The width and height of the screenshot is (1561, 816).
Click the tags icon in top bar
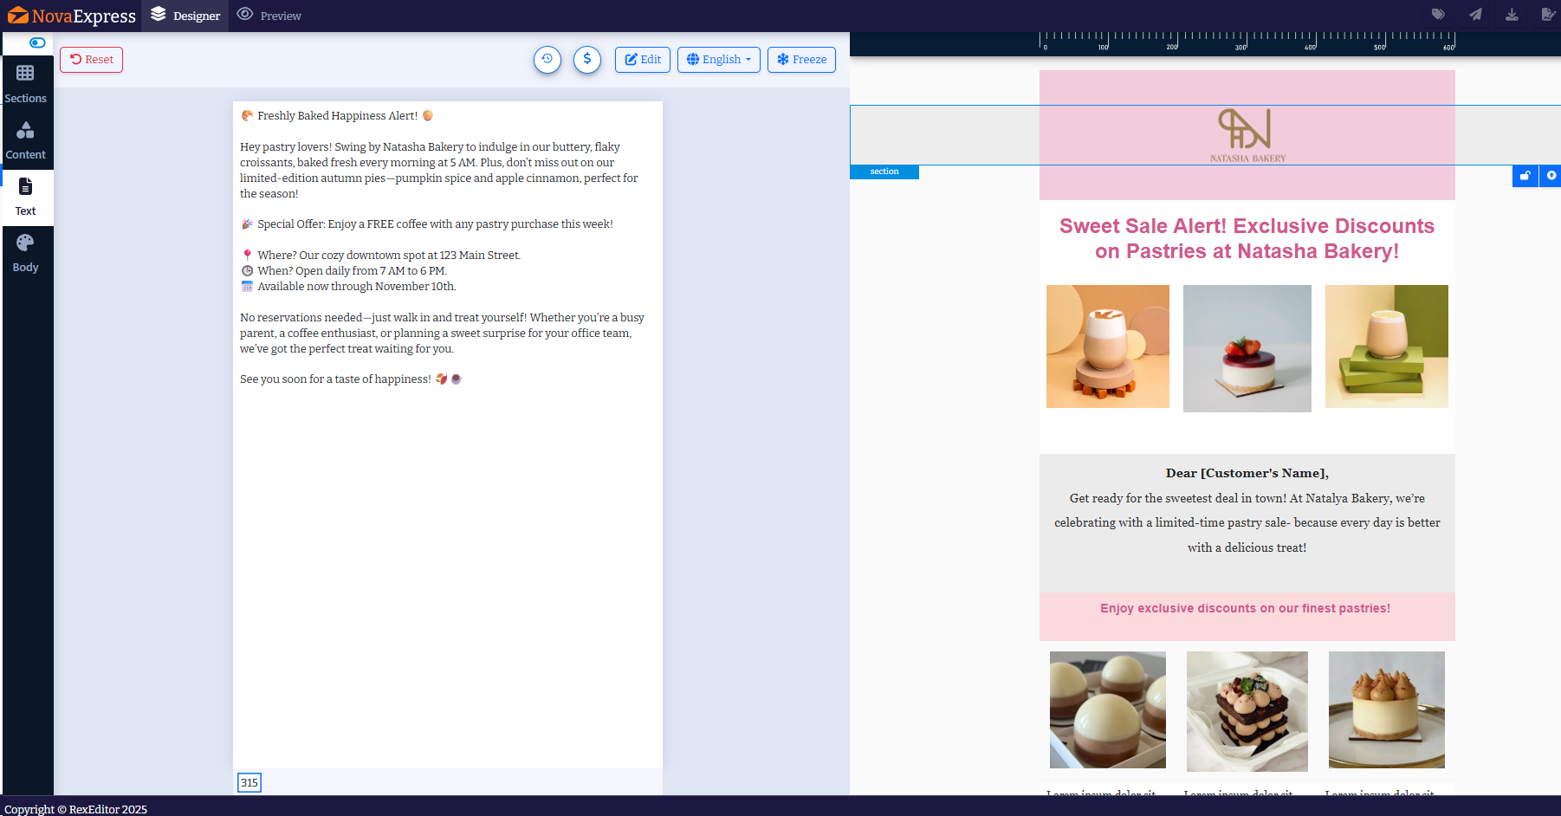pyautogui.click(x=1438, y=15)
